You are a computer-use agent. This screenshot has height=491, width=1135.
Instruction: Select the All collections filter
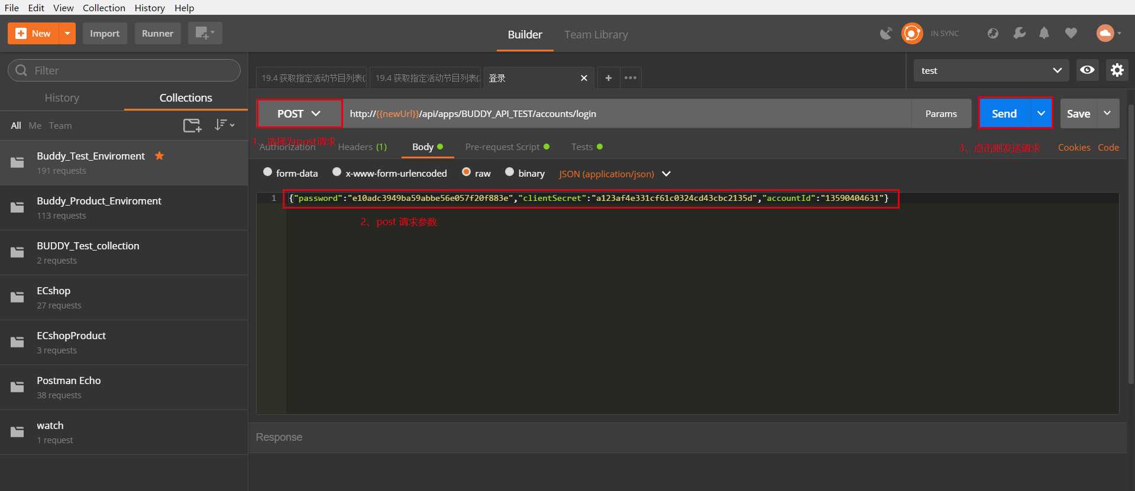tap(16, 126)
